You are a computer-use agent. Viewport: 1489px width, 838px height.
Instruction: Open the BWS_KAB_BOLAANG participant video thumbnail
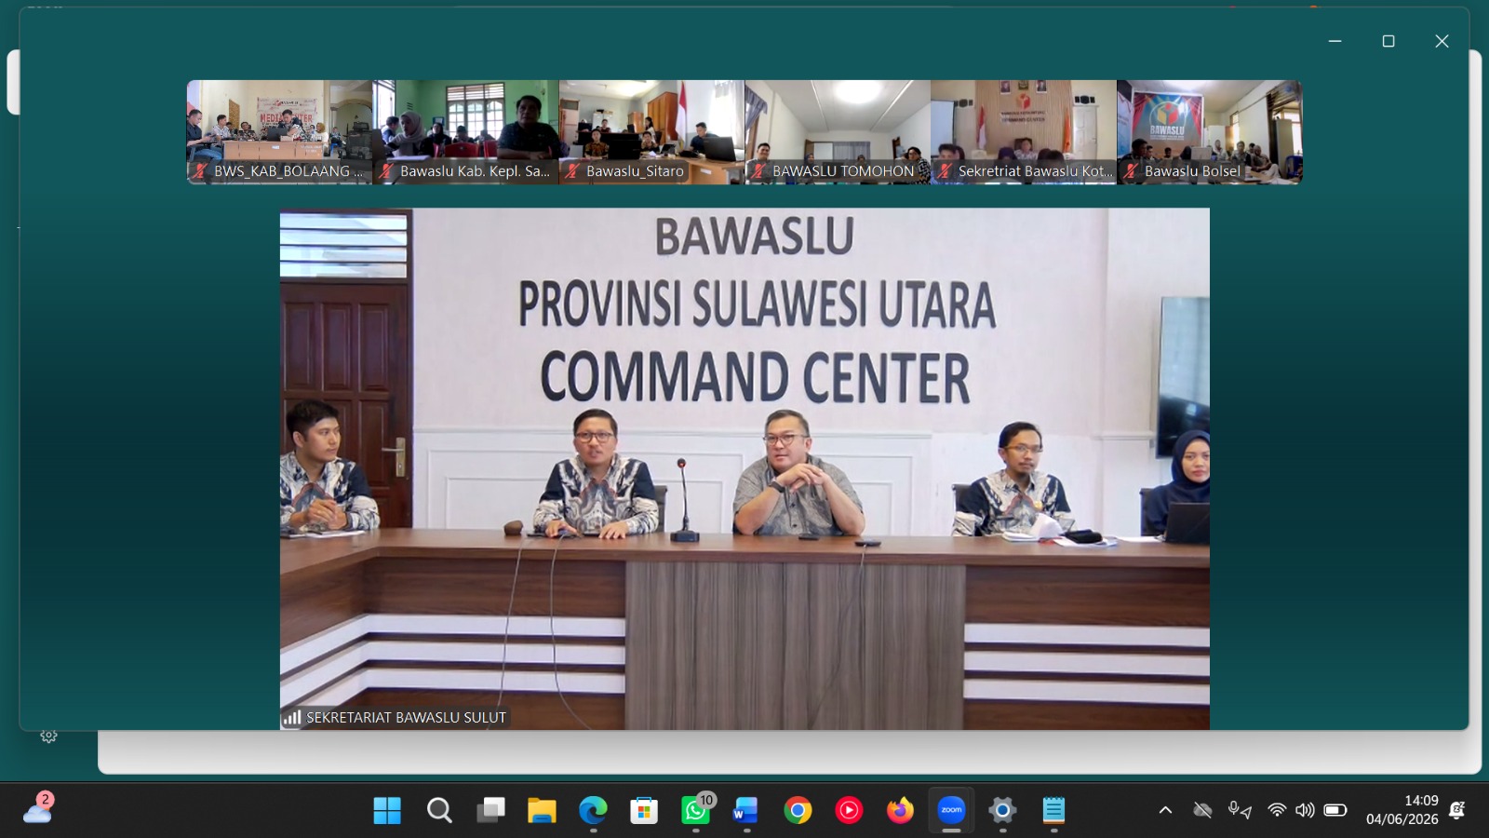tap(279, 131)
